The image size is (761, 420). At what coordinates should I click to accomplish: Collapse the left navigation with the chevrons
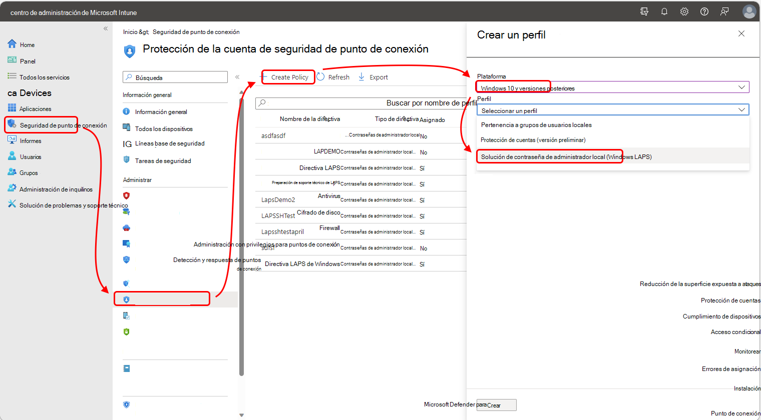pyautogui.click(x=106, y=28)
